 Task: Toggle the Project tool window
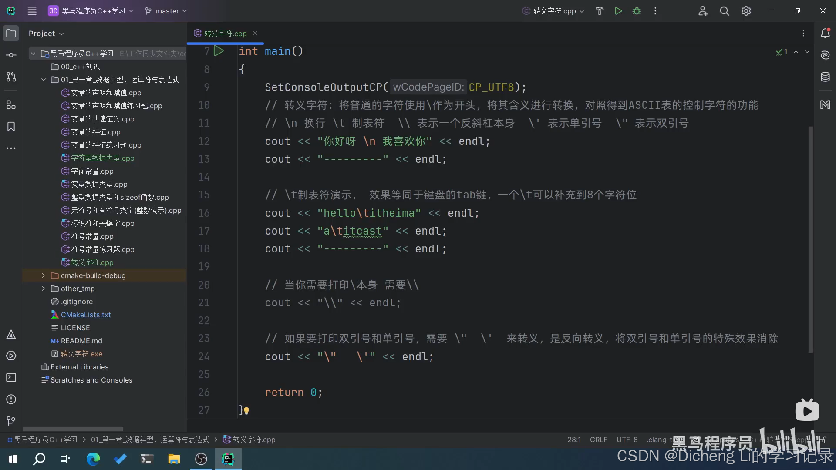coord(11,34)
